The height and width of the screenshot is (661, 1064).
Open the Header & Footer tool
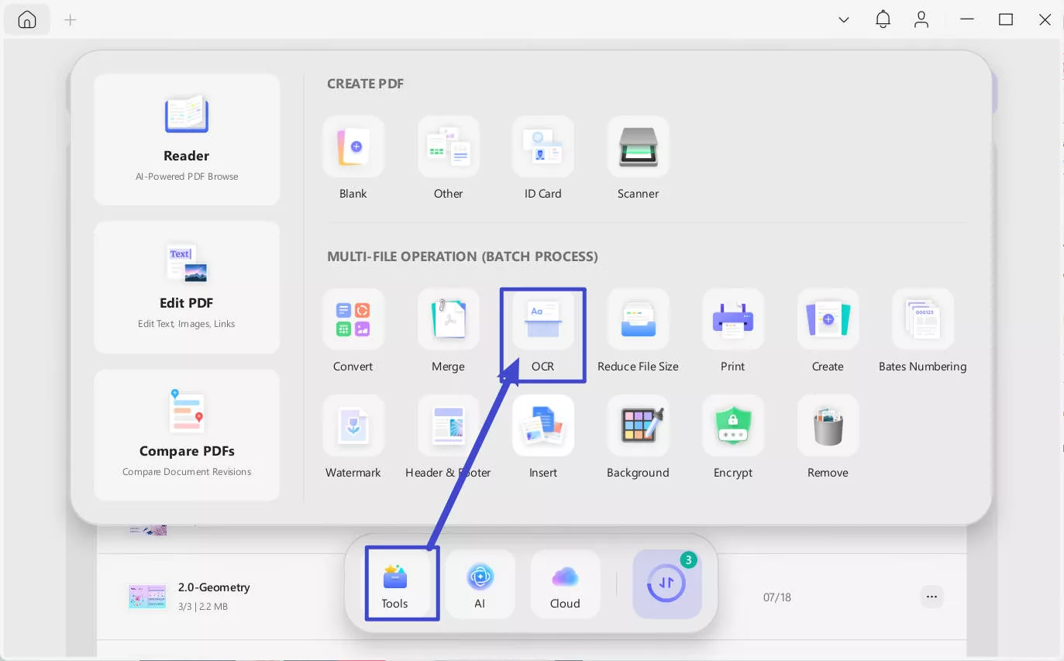[x=448, y=426]
